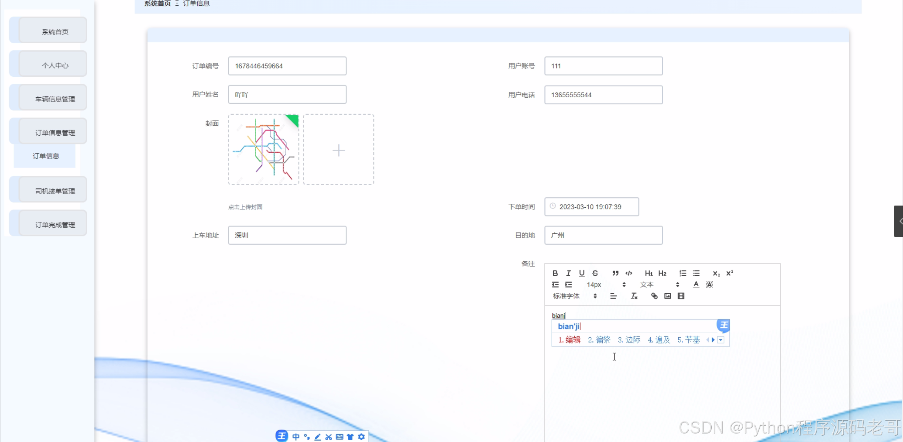
Task: Click the 系统首页 breadcrumb link
Action: coord(157,4)
